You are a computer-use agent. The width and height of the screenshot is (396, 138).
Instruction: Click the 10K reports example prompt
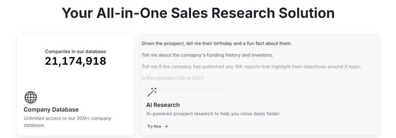click(x=251, y=67)
